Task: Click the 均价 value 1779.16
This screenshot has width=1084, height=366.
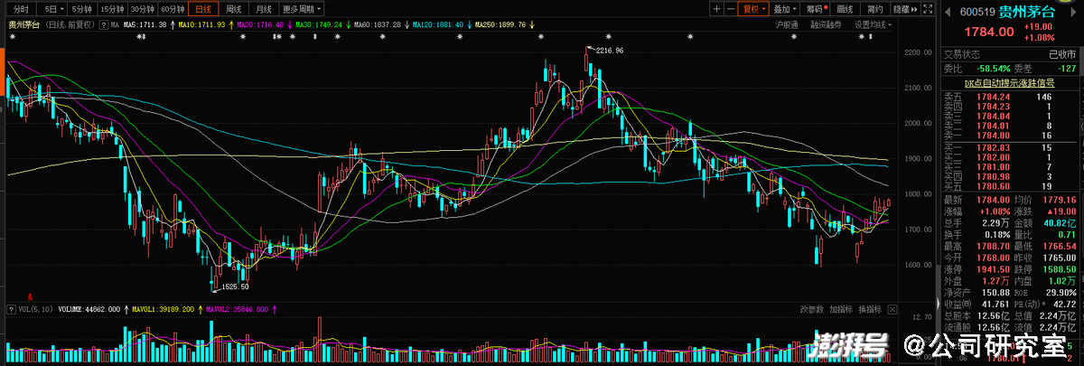Action: point(1061,199)
